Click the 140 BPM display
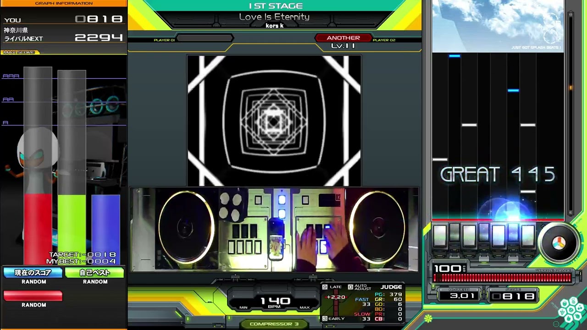The height and width of the screenshot is (330, 587). pyautogui.click(x=275, y=301)
